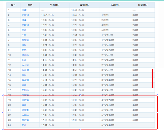This screenshot has width=164, height=130.
Task: Click the 停留时间 column header
Action: coord(143,5)
